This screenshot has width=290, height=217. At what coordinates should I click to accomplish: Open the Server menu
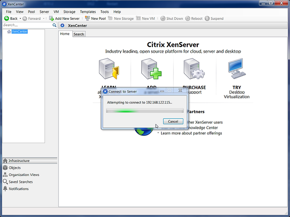44,12
